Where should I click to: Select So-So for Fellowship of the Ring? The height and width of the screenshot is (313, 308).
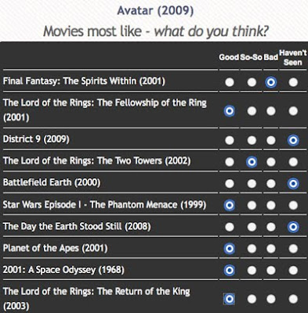click(x=252, y=111)
